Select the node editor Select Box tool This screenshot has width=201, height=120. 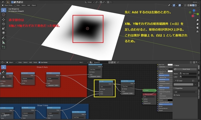tap(4, 67)
